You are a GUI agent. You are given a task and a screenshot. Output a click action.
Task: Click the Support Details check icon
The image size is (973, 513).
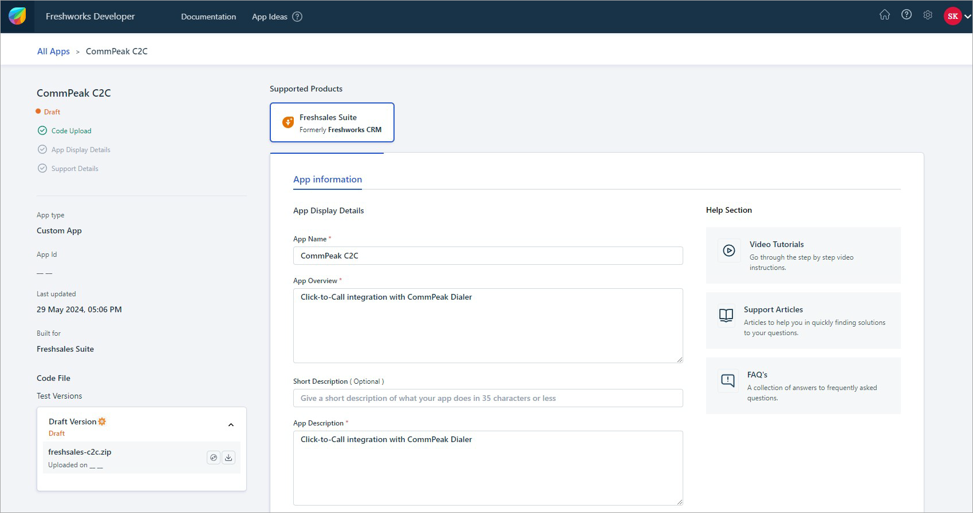pos(42,168)
